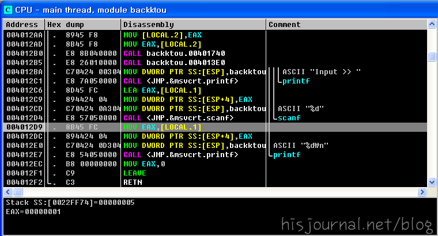Click the Address column header
The width and height of the screenshot is (438, 236).
pos(24,25)
